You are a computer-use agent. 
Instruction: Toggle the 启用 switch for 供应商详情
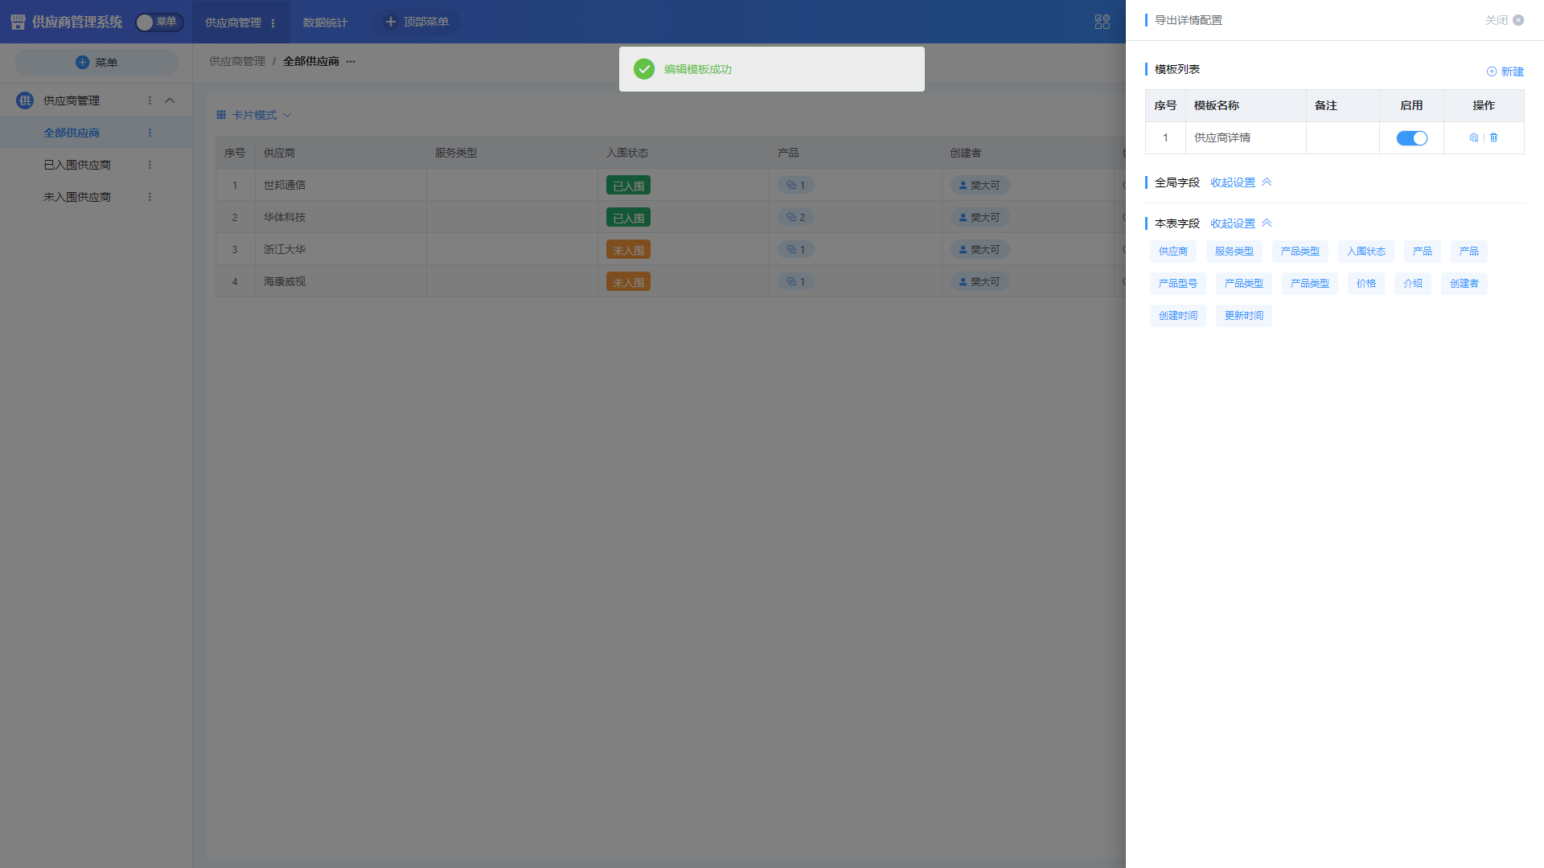click(1411, 138)
